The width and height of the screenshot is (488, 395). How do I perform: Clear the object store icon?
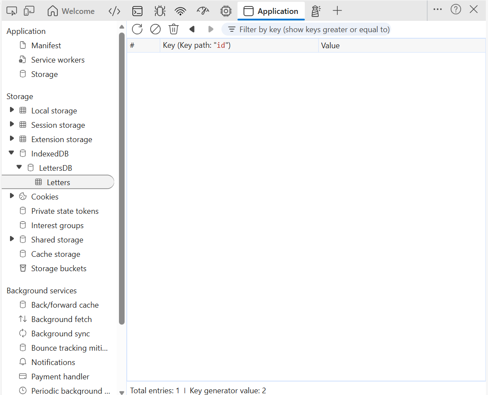155,29
